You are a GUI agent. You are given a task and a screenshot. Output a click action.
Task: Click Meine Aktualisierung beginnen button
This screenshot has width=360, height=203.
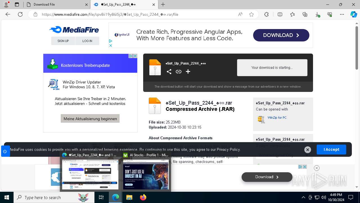coord(90,118)
